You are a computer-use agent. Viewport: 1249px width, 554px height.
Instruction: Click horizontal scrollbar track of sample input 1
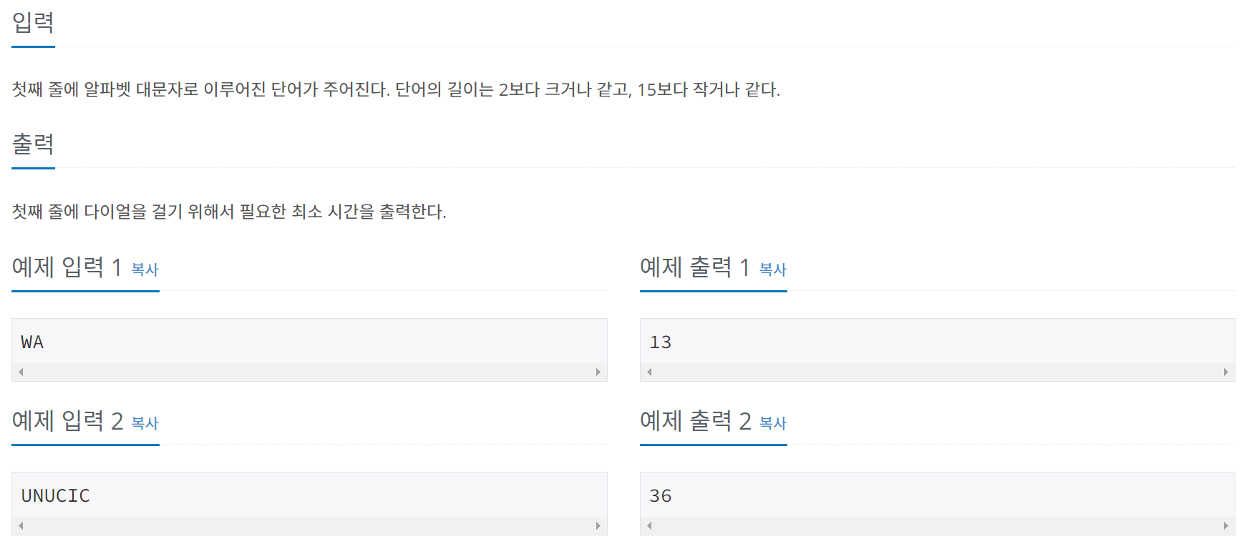[x=309, y=372]
